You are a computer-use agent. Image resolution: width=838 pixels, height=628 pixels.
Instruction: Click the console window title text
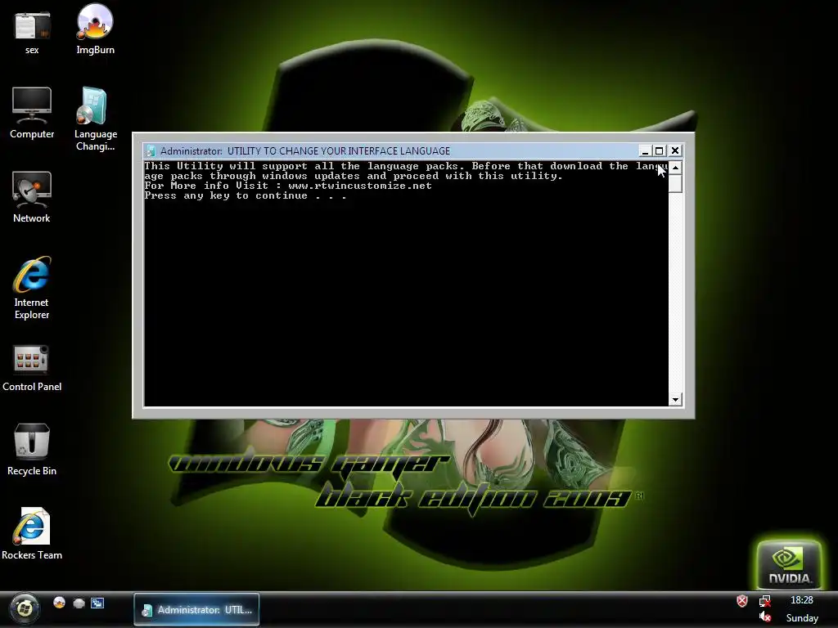point(305,151)
